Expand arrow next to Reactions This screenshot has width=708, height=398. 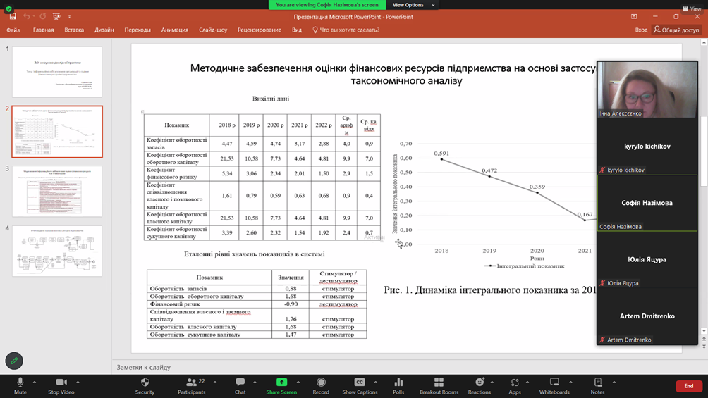pyautogui.click(x=492, y=383)
